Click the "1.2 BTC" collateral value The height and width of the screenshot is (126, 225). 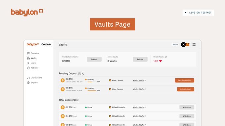66,61
